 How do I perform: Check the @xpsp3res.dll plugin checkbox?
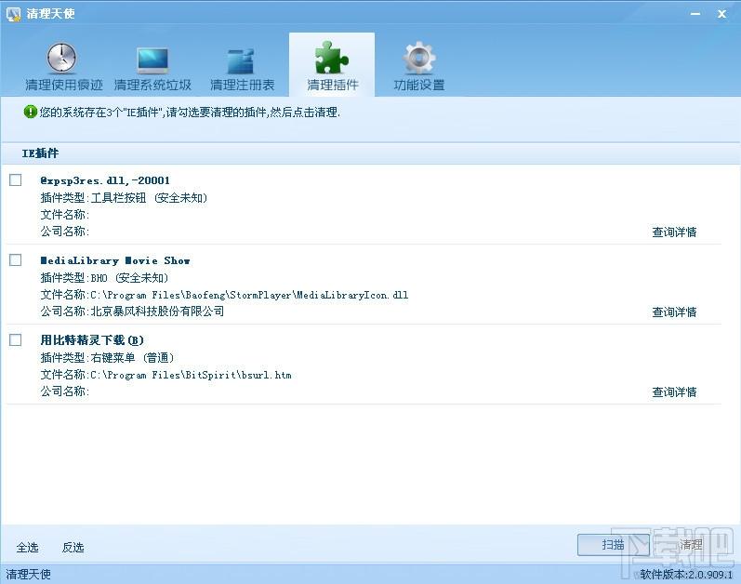point(16,180)
